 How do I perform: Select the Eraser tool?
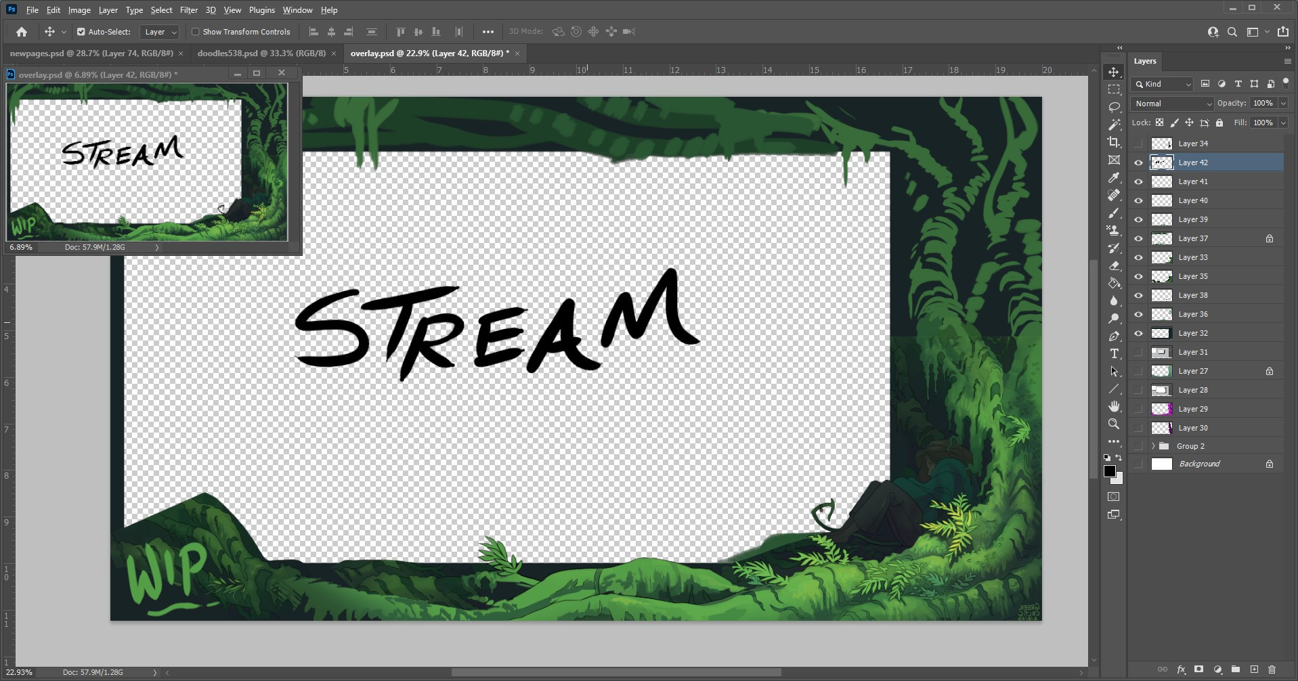tap(1114, 265)
